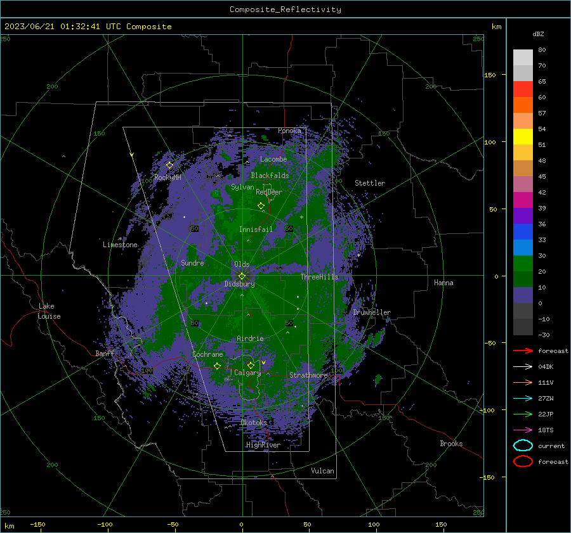Click the HighRiver city label

pos(263,445)
